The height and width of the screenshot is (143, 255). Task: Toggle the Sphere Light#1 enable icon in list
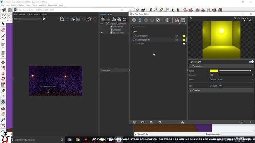pos(134,40)
